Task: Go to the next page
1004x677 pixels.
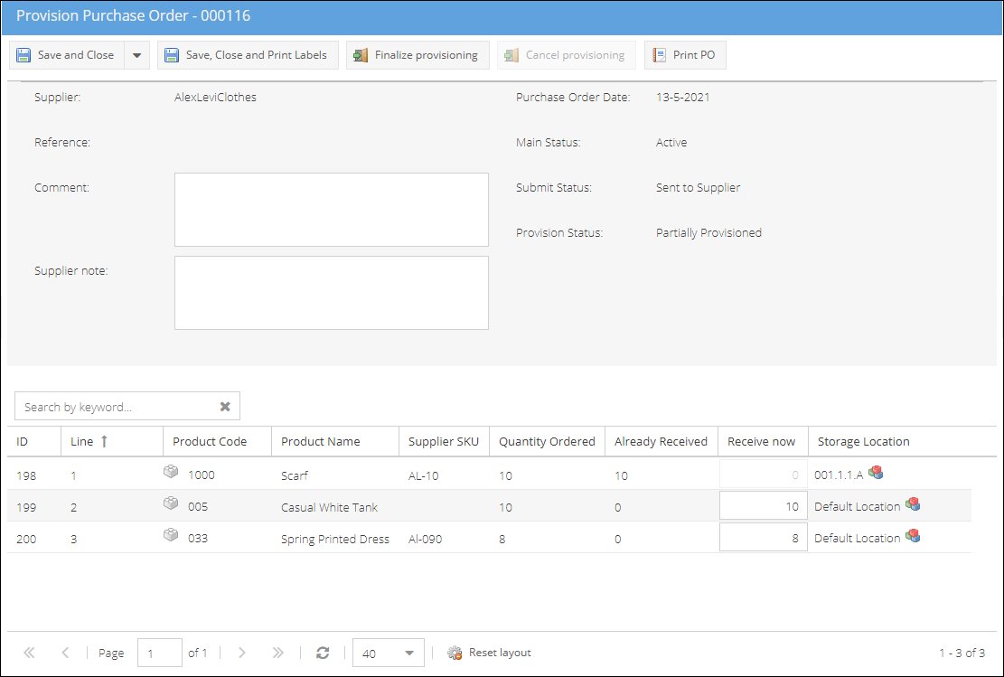Action: point(241,653)
